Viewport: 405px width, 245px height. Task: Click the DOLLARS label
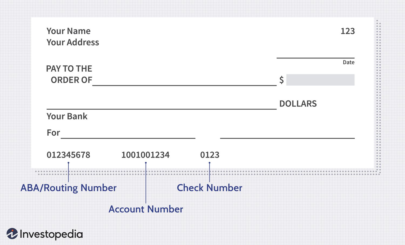(298, 104)
